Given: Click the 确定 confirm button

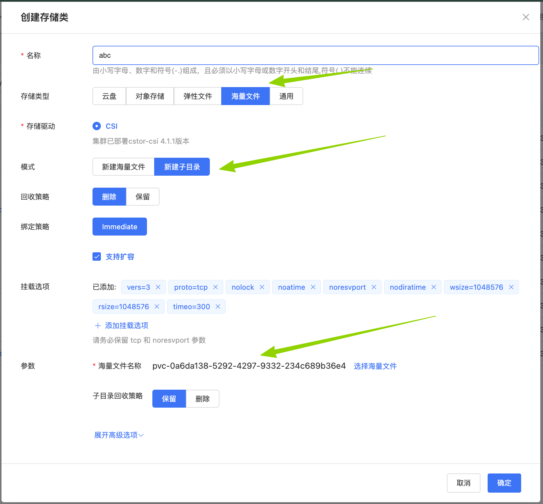Looking at the screenshot, I should pyautogui.click(x=504, y=483).
